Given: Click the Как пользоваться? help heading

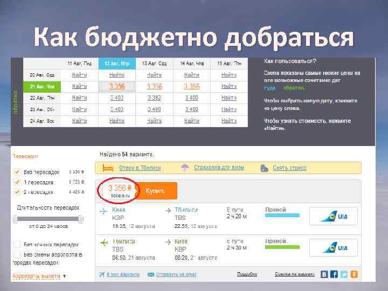Looking at the screenshot, I should pos(290,61).
